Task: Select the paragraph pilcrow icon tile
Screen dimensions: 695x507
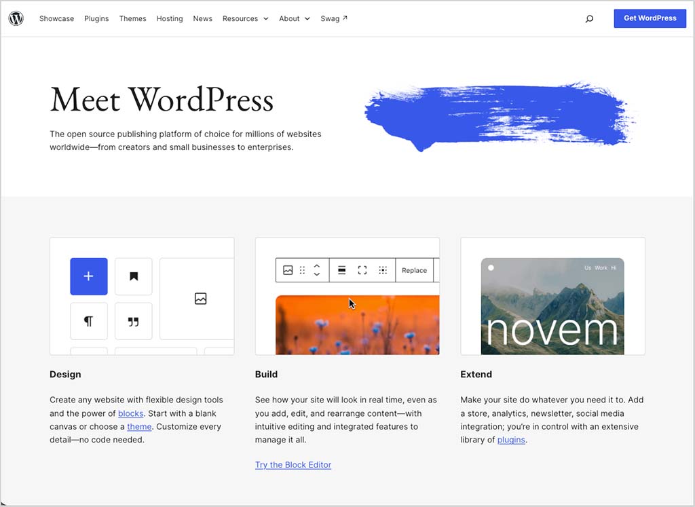Action: point(89,321)
